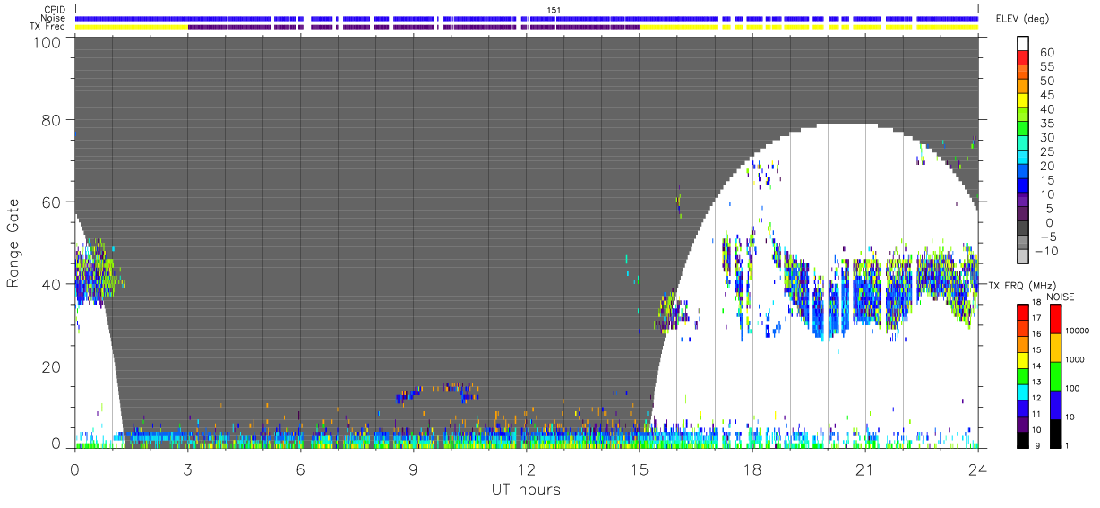
Task: Click NOISE colorbar label '10000'
Action: click(x=1079, y=331)
